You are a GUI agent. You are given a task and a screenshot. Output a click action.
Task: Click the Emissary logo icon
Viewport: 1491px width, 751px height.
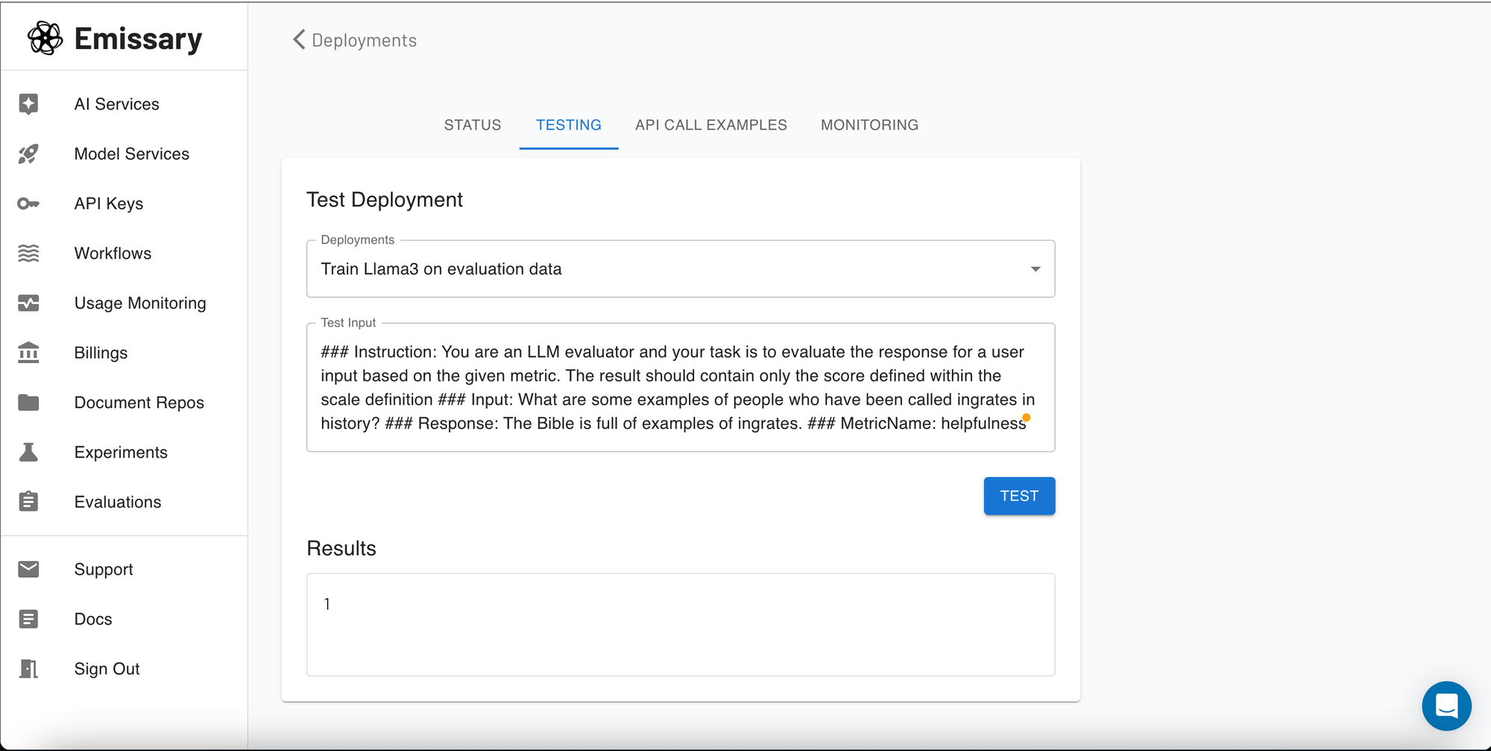click(45, 38)
